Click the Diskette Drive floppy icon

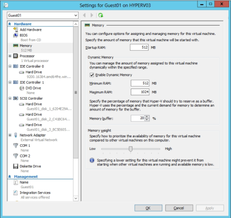16,166
